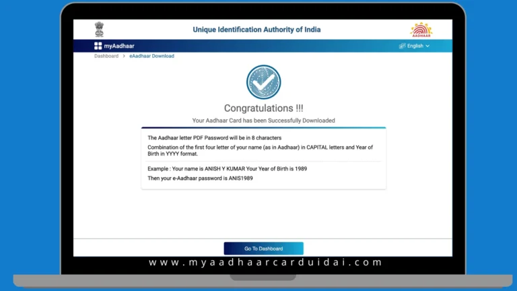Go to Dashboard breadcrumb link
This screenshot has height=291, width=517.
[106, 56]
